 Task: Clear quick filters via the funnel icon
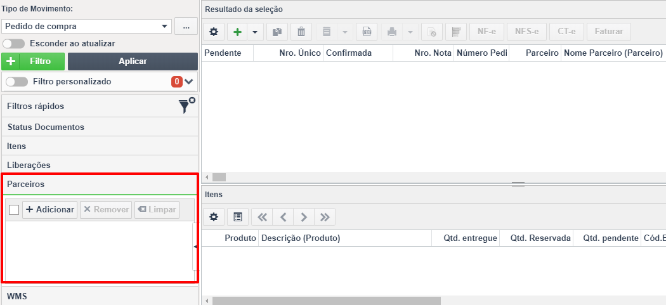point(186,105)
